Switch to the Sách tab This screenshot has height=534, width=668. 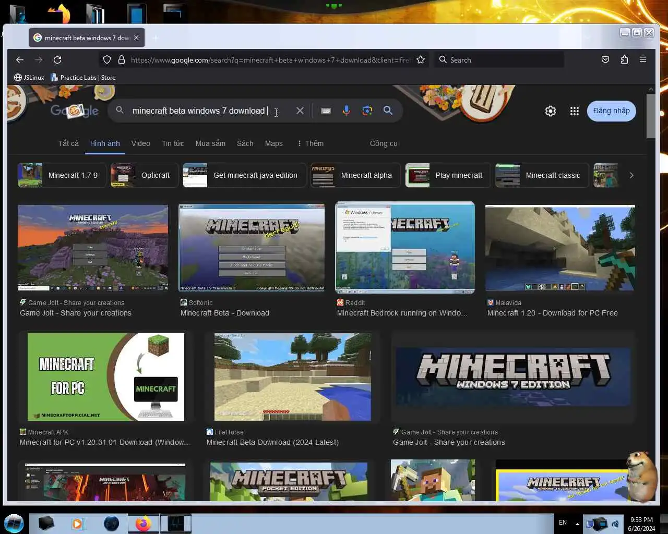click(245, 143)
